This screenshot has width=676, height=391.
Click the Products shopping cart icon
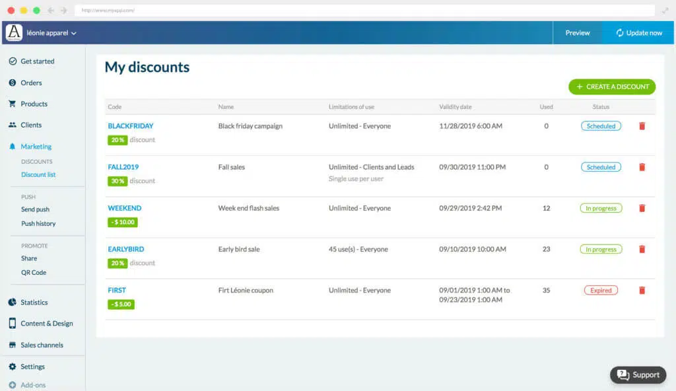point(13,104)
